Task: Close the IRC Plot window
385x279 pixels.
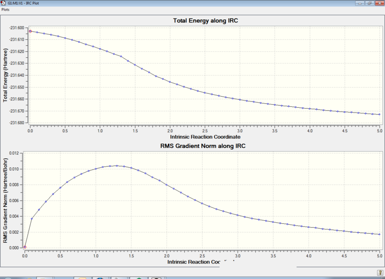Action: click(379, 3)
